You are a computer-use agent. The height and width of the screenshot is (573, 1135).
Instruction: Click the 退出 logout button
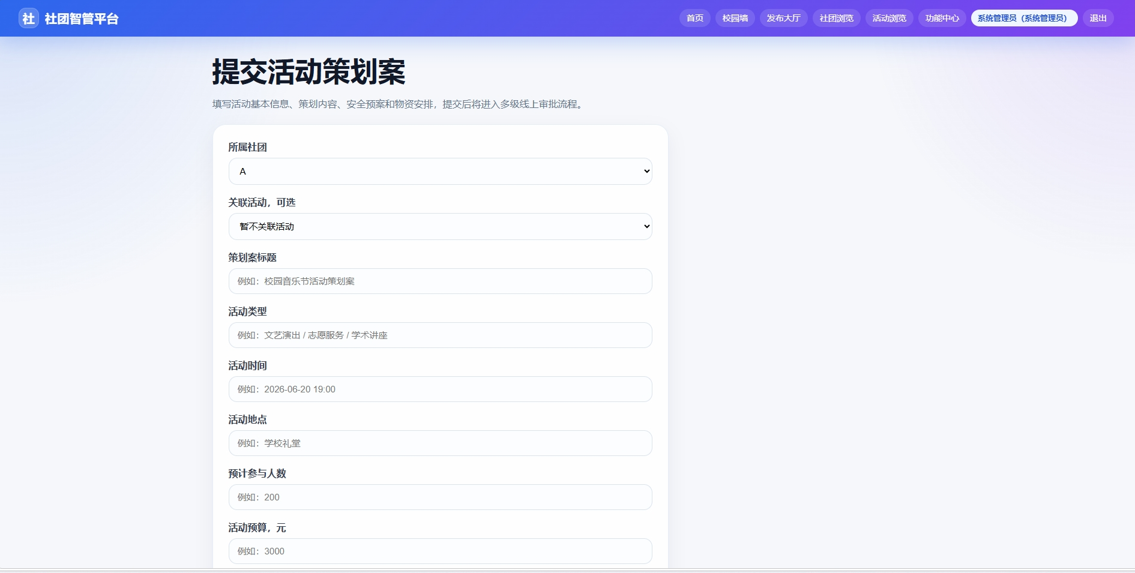[1098, 18]
